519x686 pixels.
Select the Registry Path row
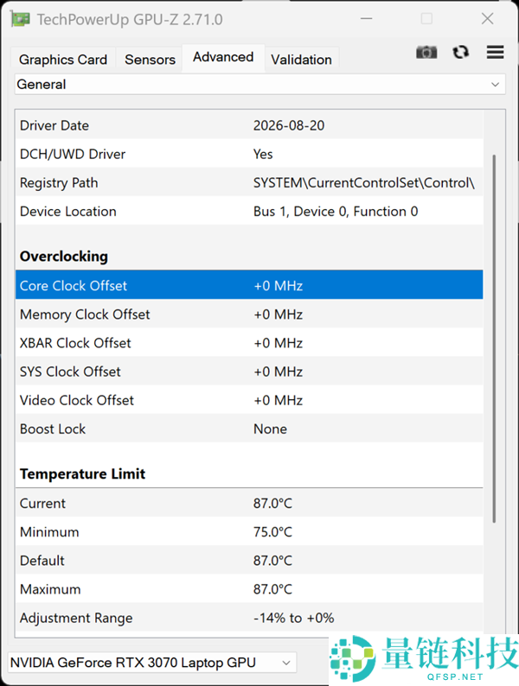point(249,182)
